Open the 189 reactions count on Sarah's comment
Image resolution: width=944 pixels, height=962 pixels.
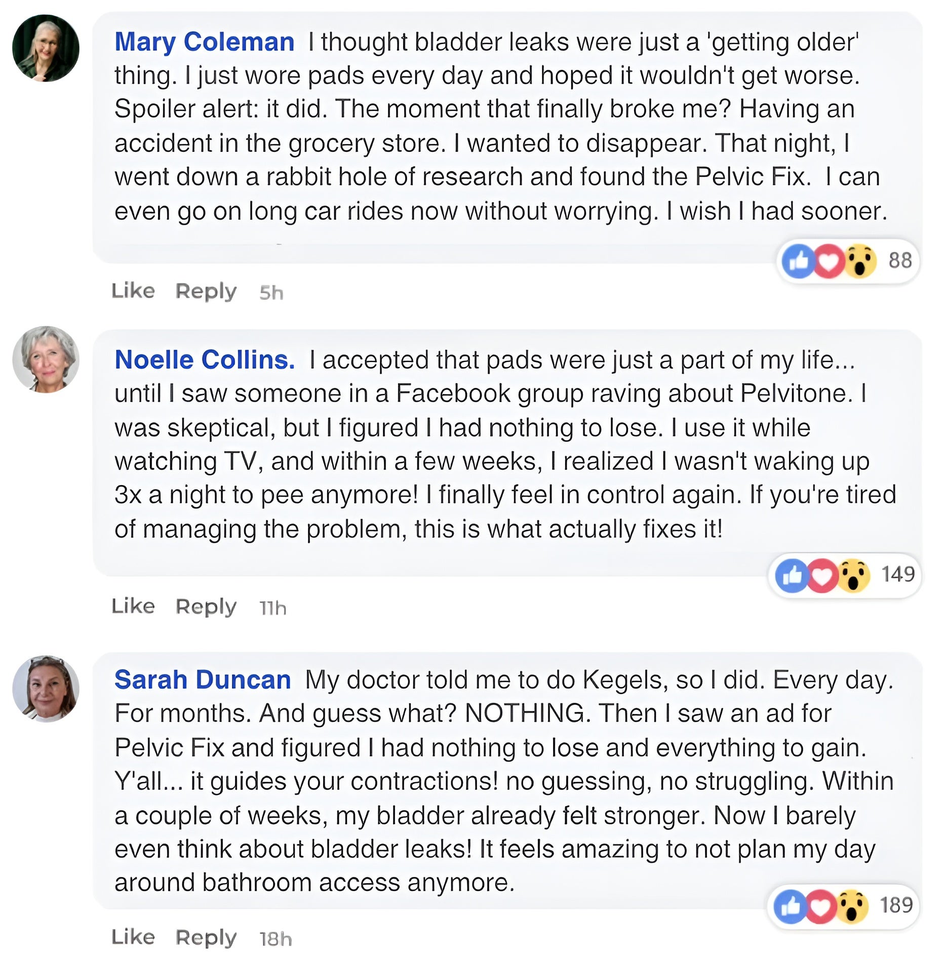pyautogui.click(x=896, y=905)
